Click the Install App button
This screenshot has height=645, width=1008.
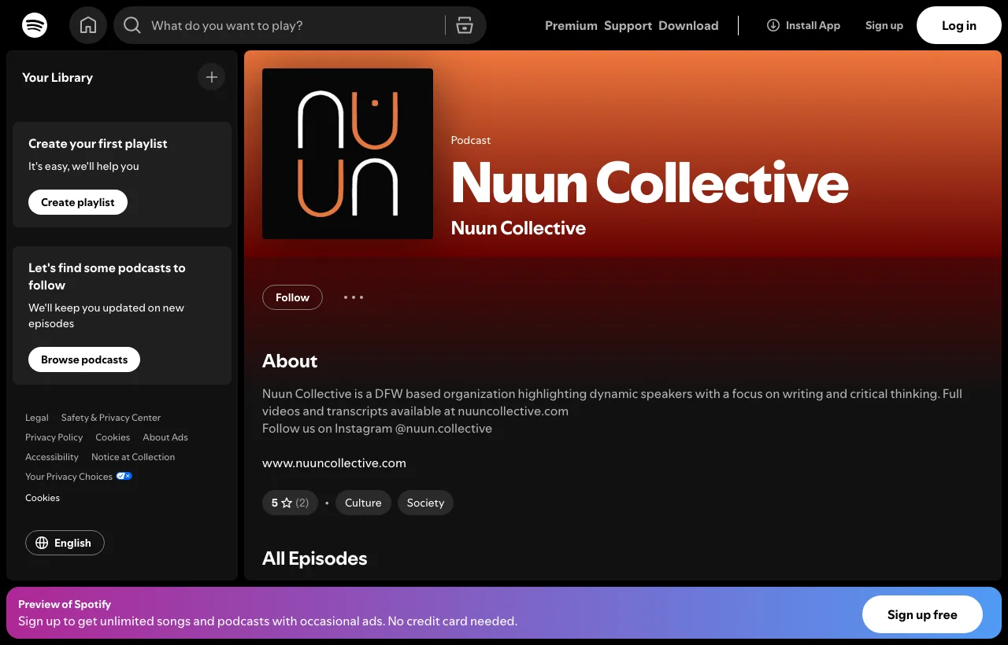[803, 25]
